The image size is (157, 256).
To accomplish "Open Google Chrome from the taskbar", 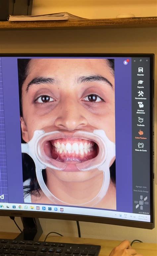I will pos(20,207).
